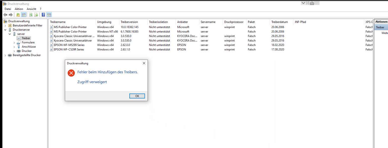Click the Aktionen pane title

[381, 22]
